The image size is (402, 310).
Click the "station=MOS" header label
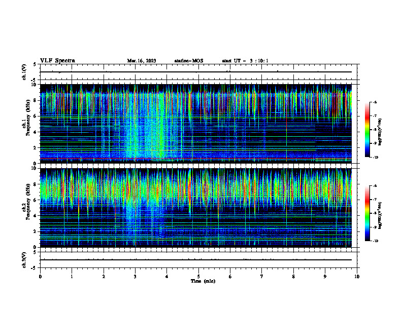[x=189, y=61]
